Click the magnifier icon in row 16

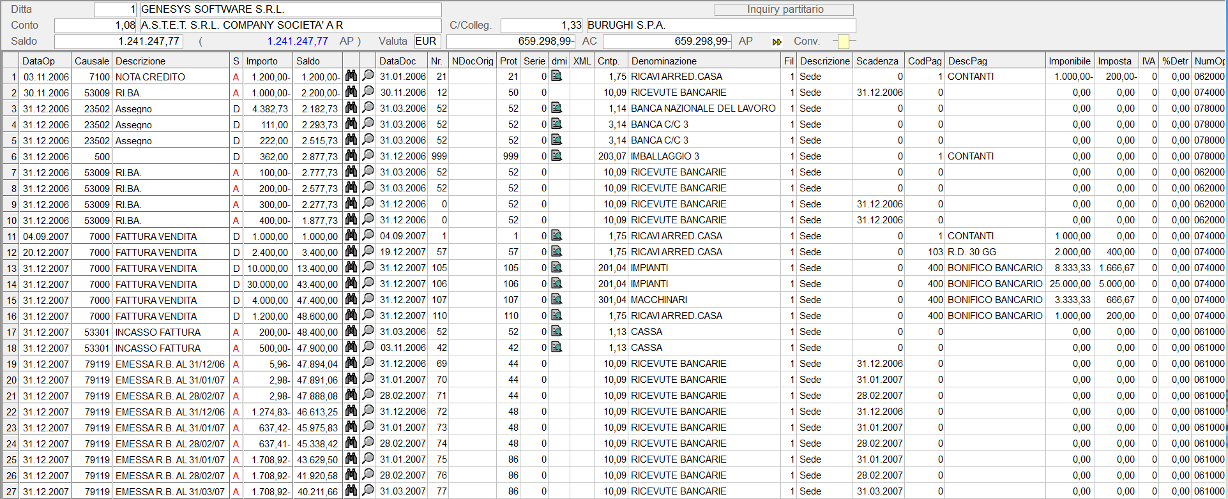(x=368, y=315)
